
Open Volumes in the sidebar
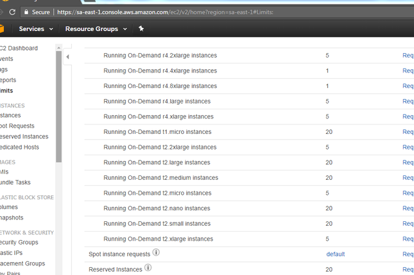8,207
